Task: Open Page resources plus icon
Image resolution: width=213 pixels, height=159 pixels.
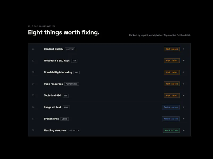Action: pos(184,84)
